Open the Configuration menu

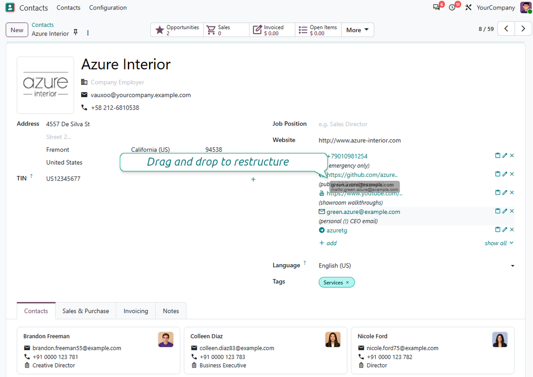pos(108,8)
